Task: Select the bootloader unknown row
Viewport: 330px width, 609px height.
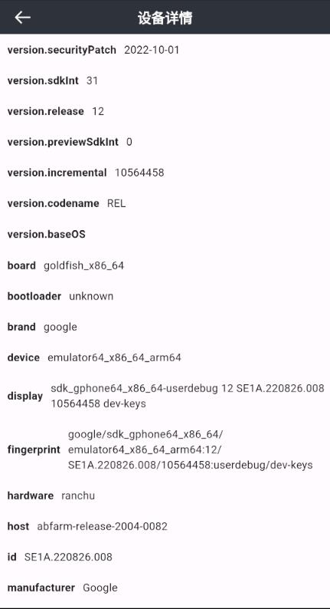Action: (165, 296)
